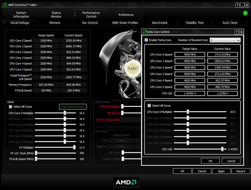Click PCIe Speed current value 100.5 MHz
The image size is (251, 190).
coord(74,91)
